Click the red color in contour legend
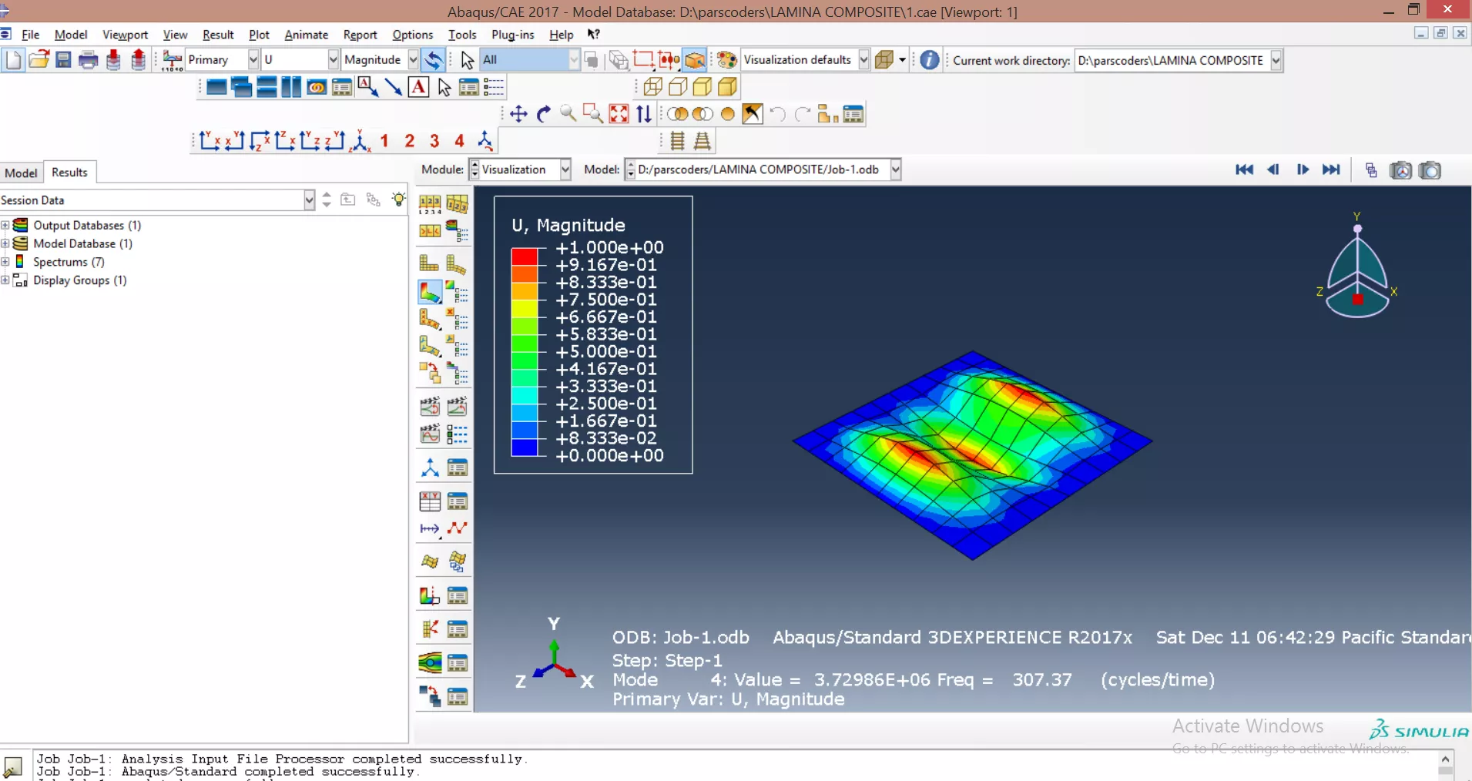1472x781 pixels. tap(524, 256)
